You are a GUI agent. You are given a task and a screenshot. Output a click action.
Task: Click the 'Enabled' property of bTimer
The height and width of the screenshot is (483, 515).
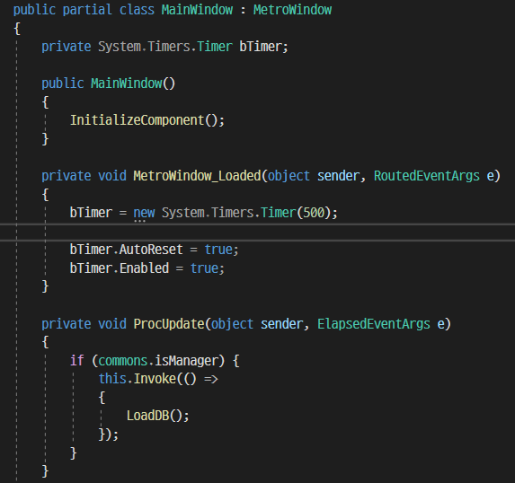pos(144,268)
